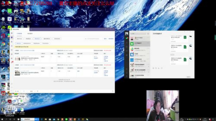The width and height of the screenshot is (216, 121).
Task: Click the search magnifier on the taskbar
Action: (x=6, y=119)
